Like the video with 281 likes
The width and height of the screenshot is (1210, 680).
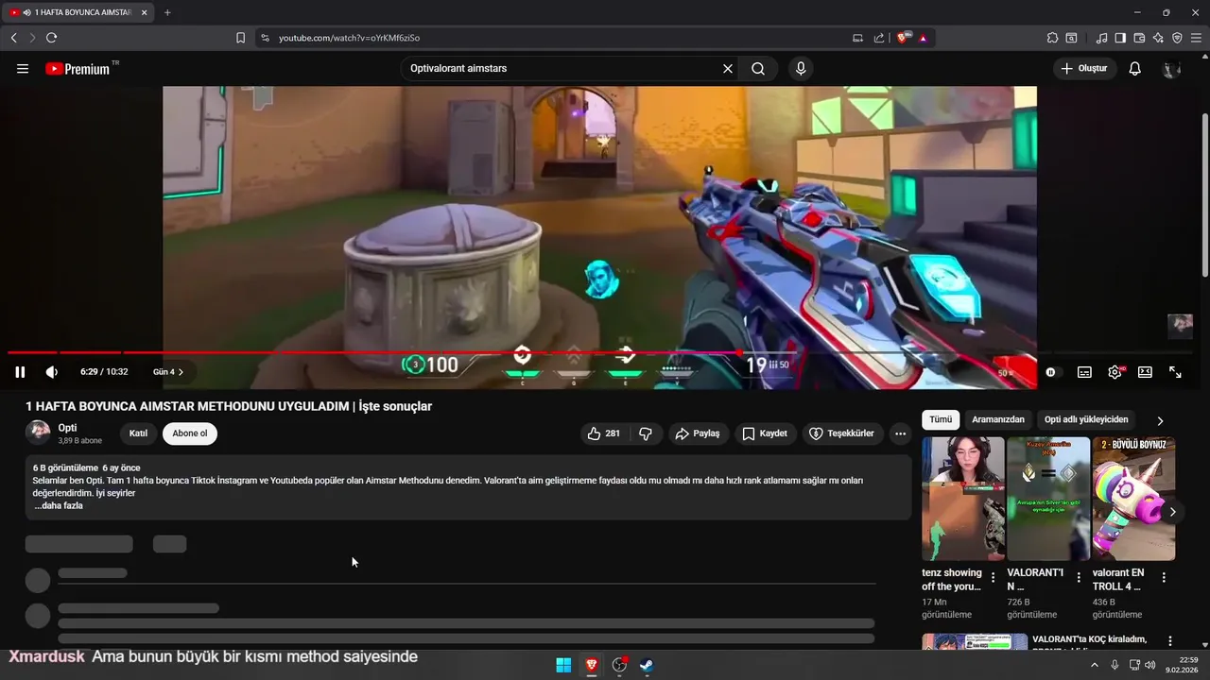click(x=604, y=433)
